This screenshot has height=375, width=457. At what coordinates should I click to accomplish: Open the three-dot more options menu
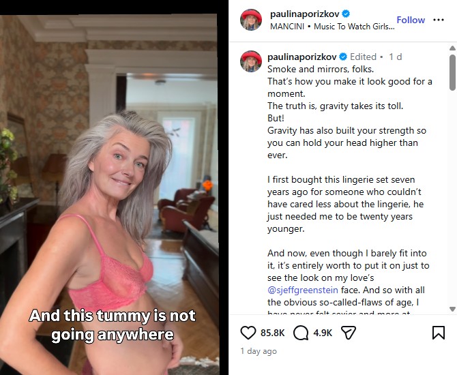coord(439,20)
